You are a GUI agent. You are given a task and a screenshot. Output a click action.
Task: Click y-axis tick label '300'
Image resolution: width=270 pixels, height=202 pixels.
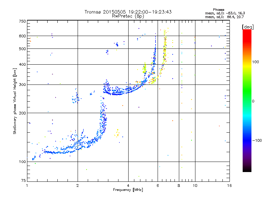tap(22, 85)
